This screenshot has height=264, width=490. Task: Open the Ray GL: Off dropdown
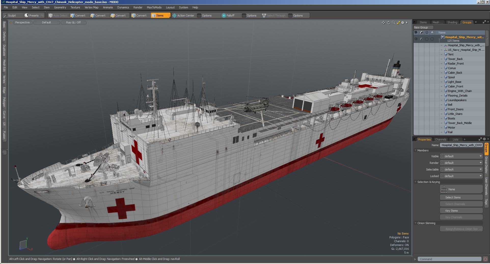click(x=73, y=23)
